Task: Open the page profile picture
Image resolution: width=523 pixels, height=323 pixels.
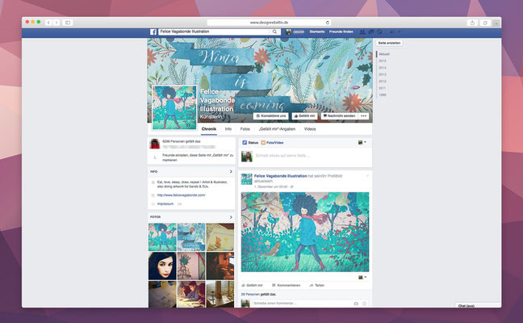Action: tap(174, 107)
